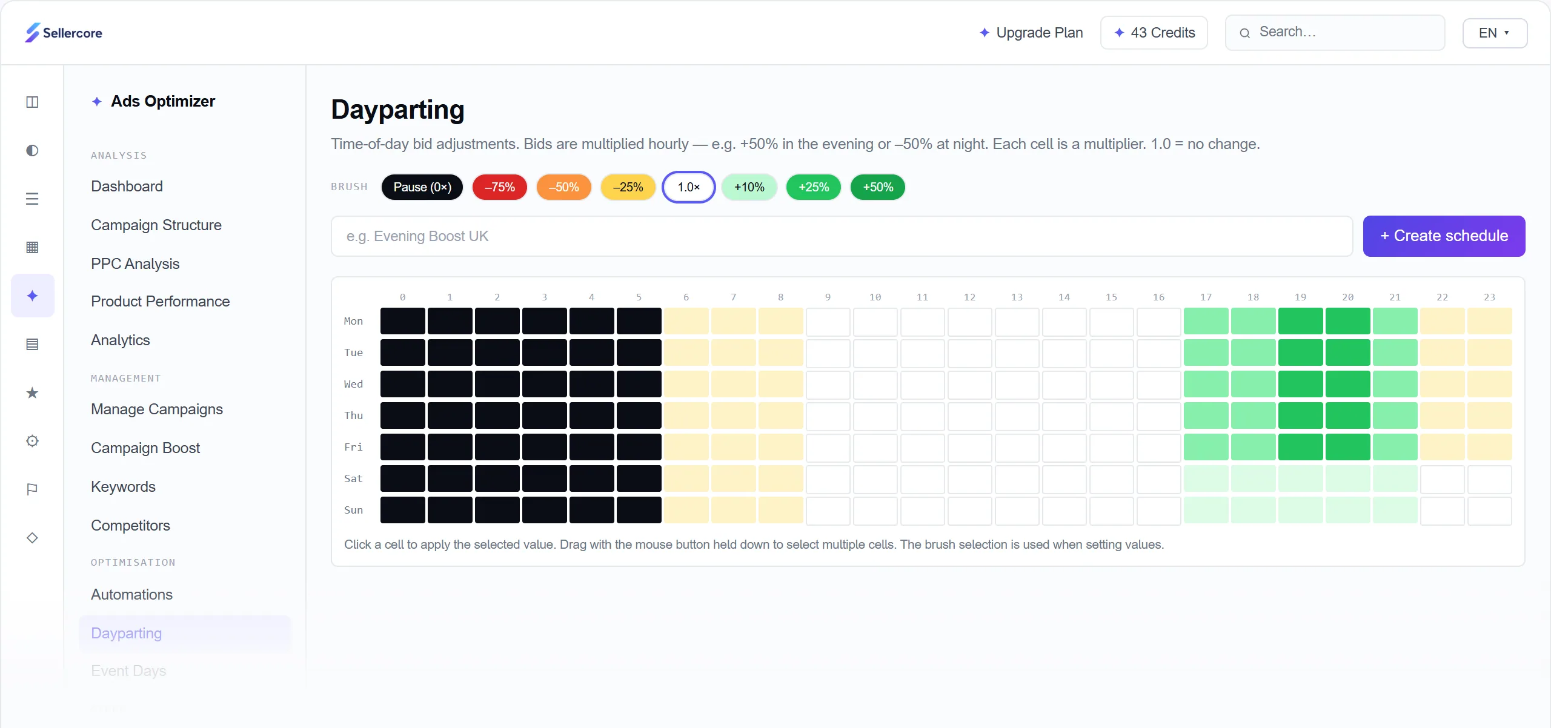This screenshot has width=1551, height=728.
Task: Navigate to Product Performance
Action: click(x=161, y=302)
